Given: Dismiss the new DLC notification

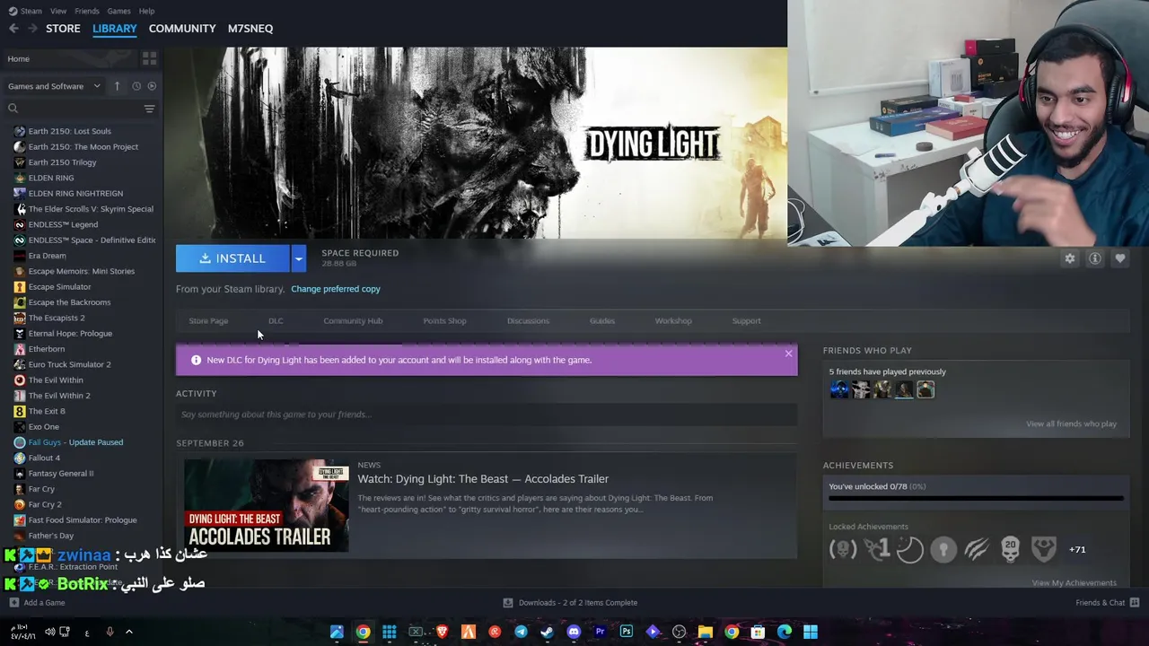Looking at the screenshot, I should point(788,354).
